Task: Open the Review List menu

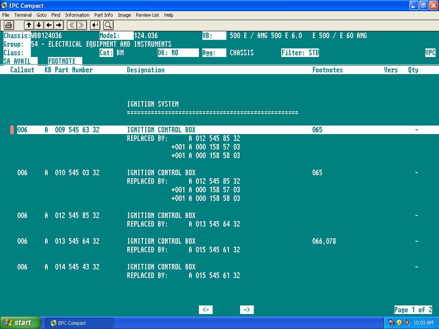Action: pyautogui.click(x=147, y=15)
